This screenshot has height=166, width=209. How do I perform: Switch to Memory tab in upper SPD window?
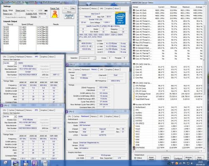29,57
